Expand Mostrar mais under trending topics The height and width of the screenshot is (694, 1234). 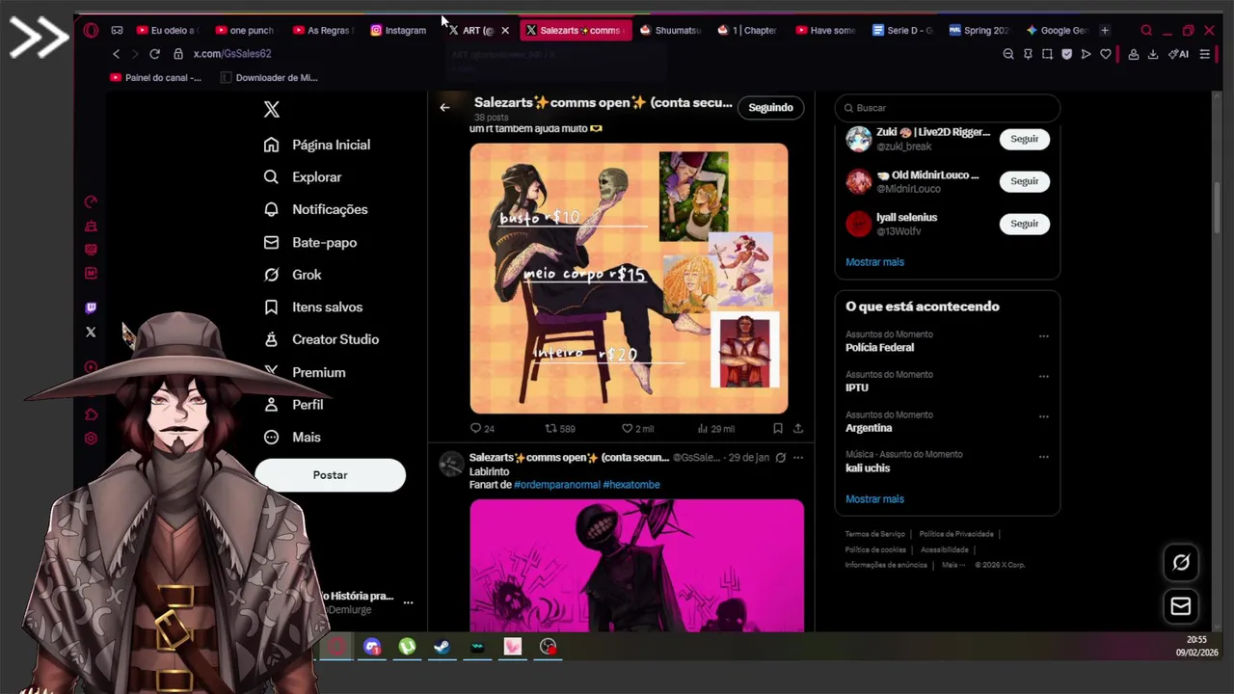[874, 499]
